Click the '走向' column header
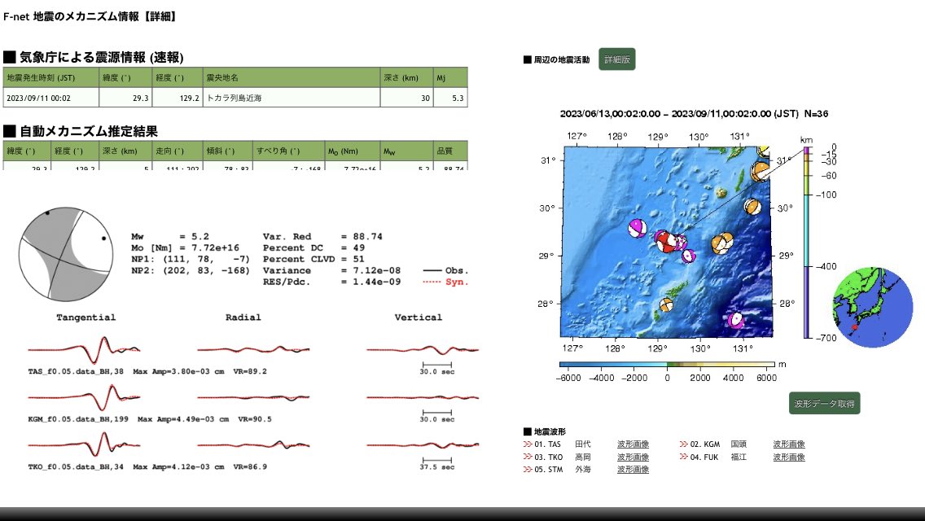 pos(177,151)
